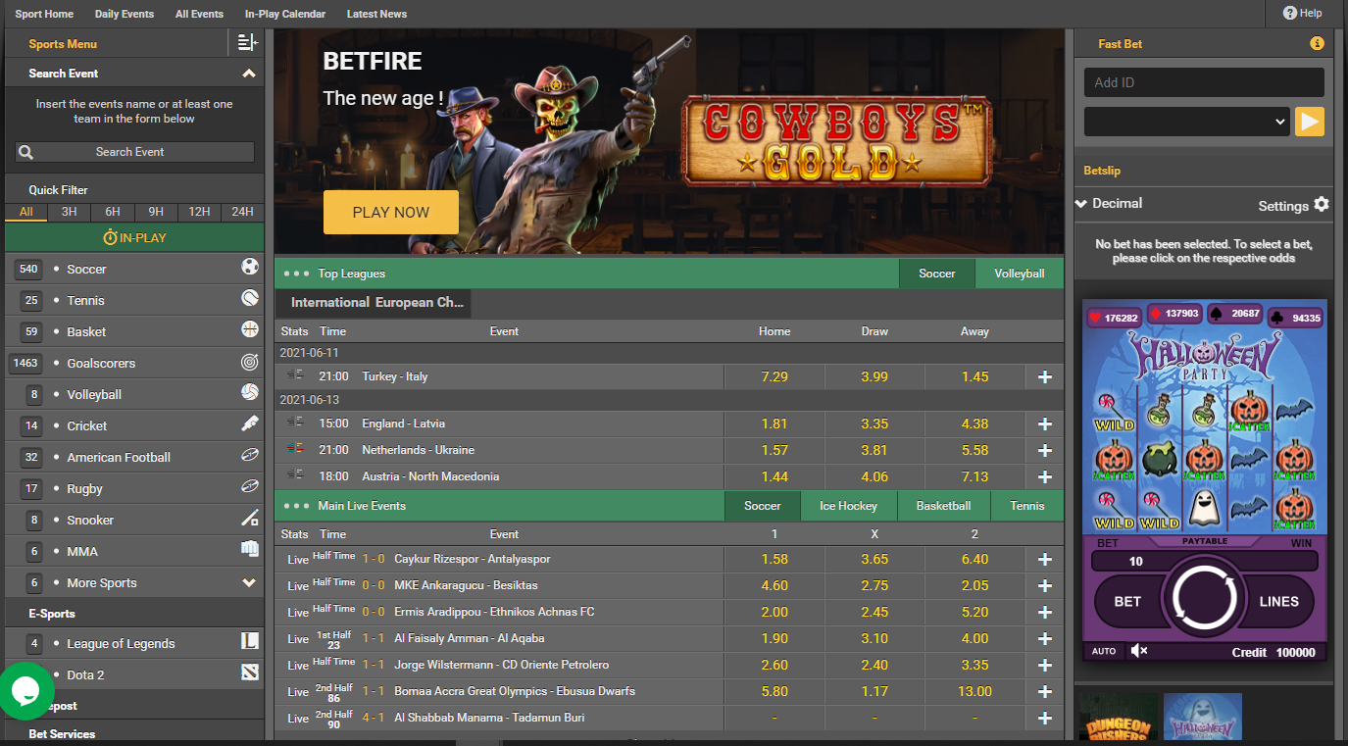The height and width of the screenshot is (746, 1348).
Task: Open Latest News in top navigation
Action: 376,14
